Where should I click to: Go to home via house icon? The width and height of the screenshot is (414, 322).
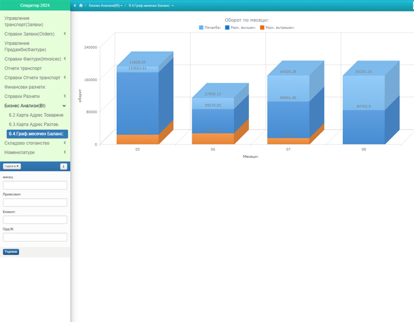click(81, 6)
